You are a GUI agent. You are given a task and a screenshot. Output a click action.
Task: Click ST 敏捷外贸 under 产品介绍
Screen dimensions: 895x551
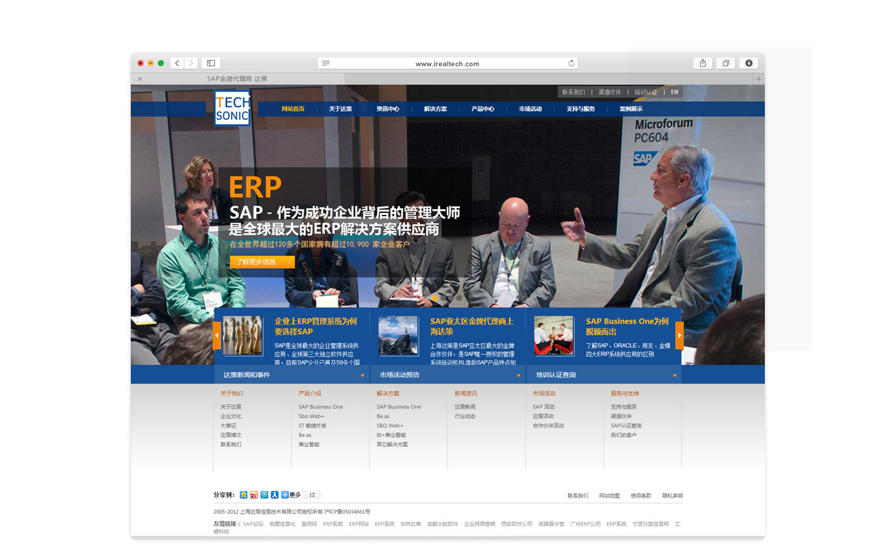click(x=313, y=426)
